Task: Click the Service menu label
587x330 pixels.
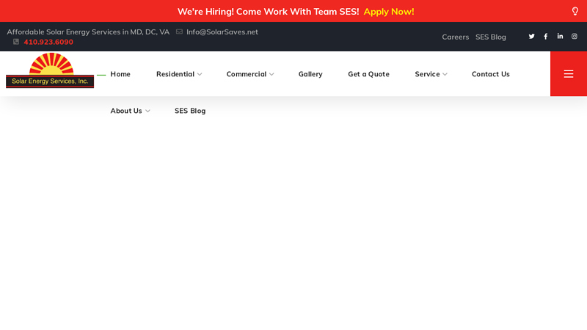Action: point(427,74)
